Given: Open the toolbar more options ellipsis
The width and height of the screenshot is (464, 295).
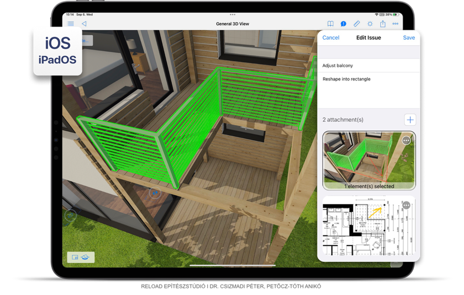Looking at the screenshot, I should click(396, 24).
